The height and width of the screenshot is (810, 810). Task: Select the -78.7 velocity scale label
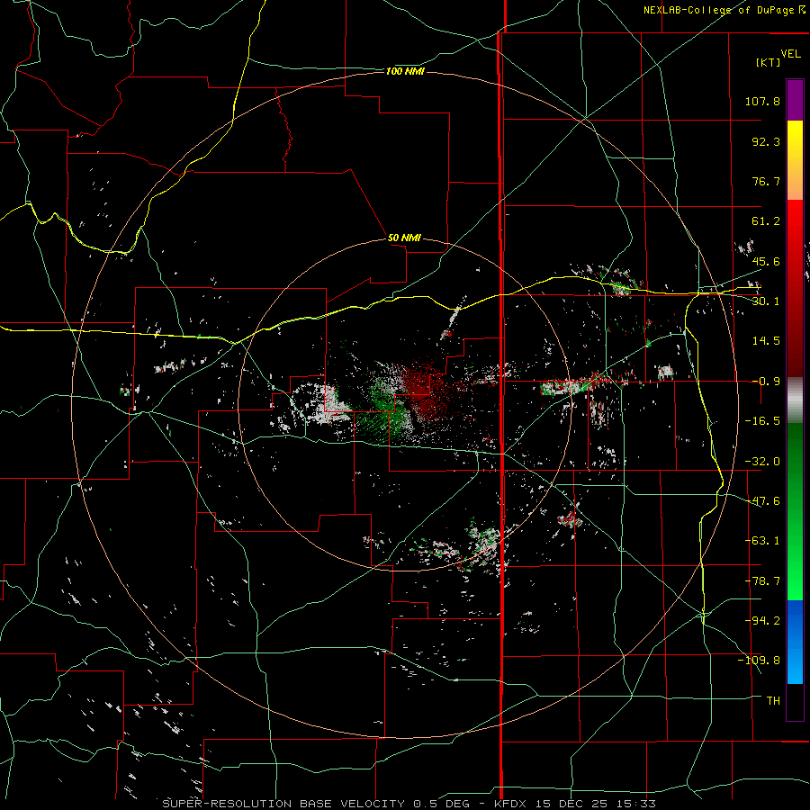[x=762, y=581]
